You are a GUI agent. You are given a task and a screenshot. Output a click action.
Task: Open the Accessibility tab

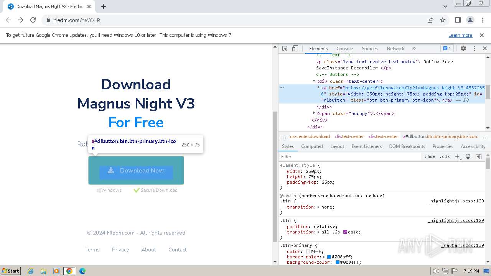tap(473, 146)
